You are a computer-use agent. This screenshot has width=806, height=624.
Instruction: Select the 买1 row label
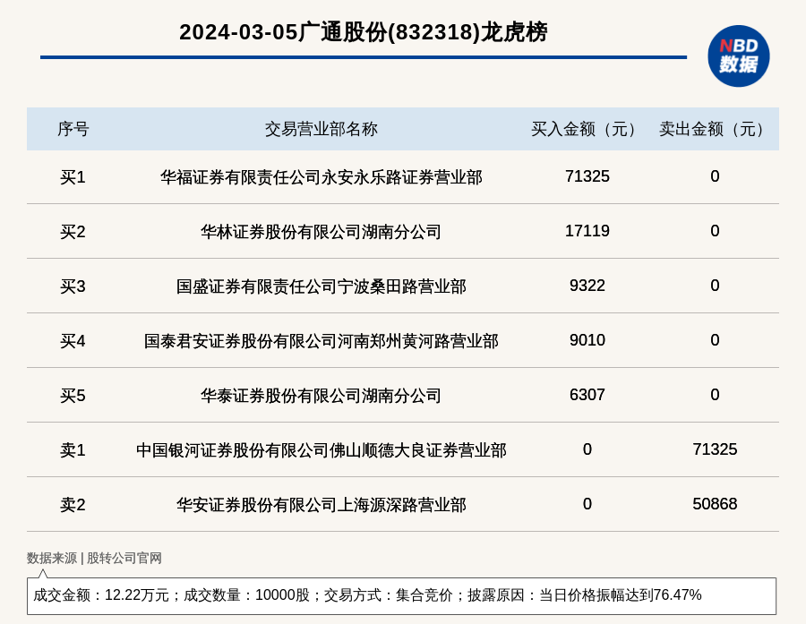coord(73,177)
